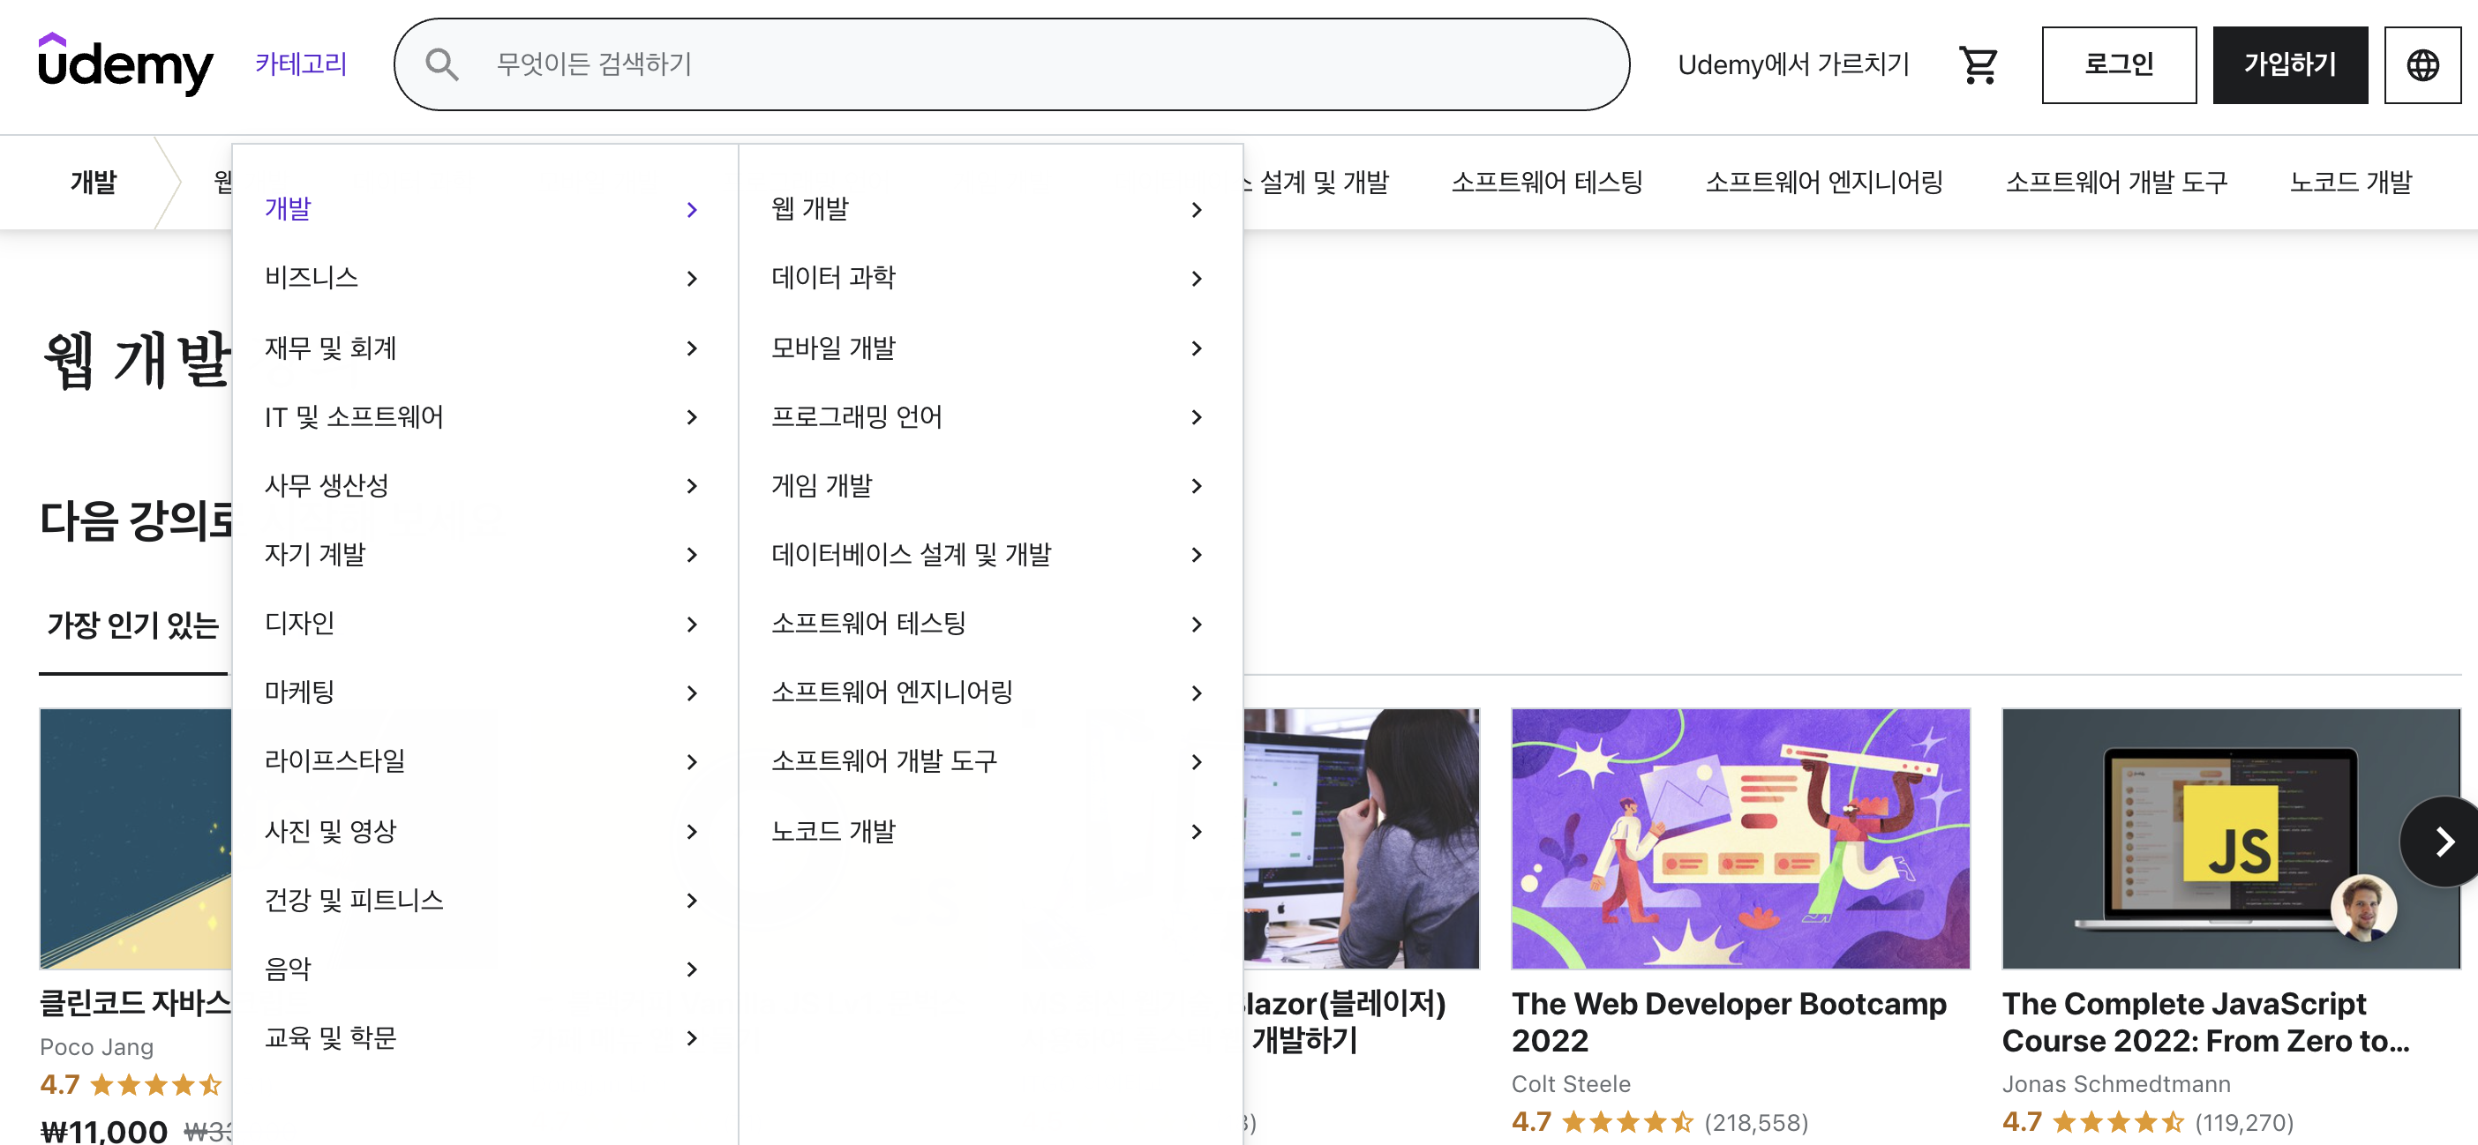Click the globe language selector icon
2478x1145 pixels.
(2422, 64)
